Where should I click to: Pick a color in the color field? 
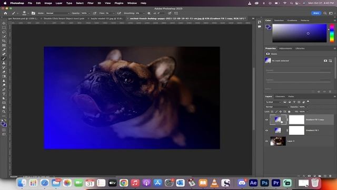(300, 33)
